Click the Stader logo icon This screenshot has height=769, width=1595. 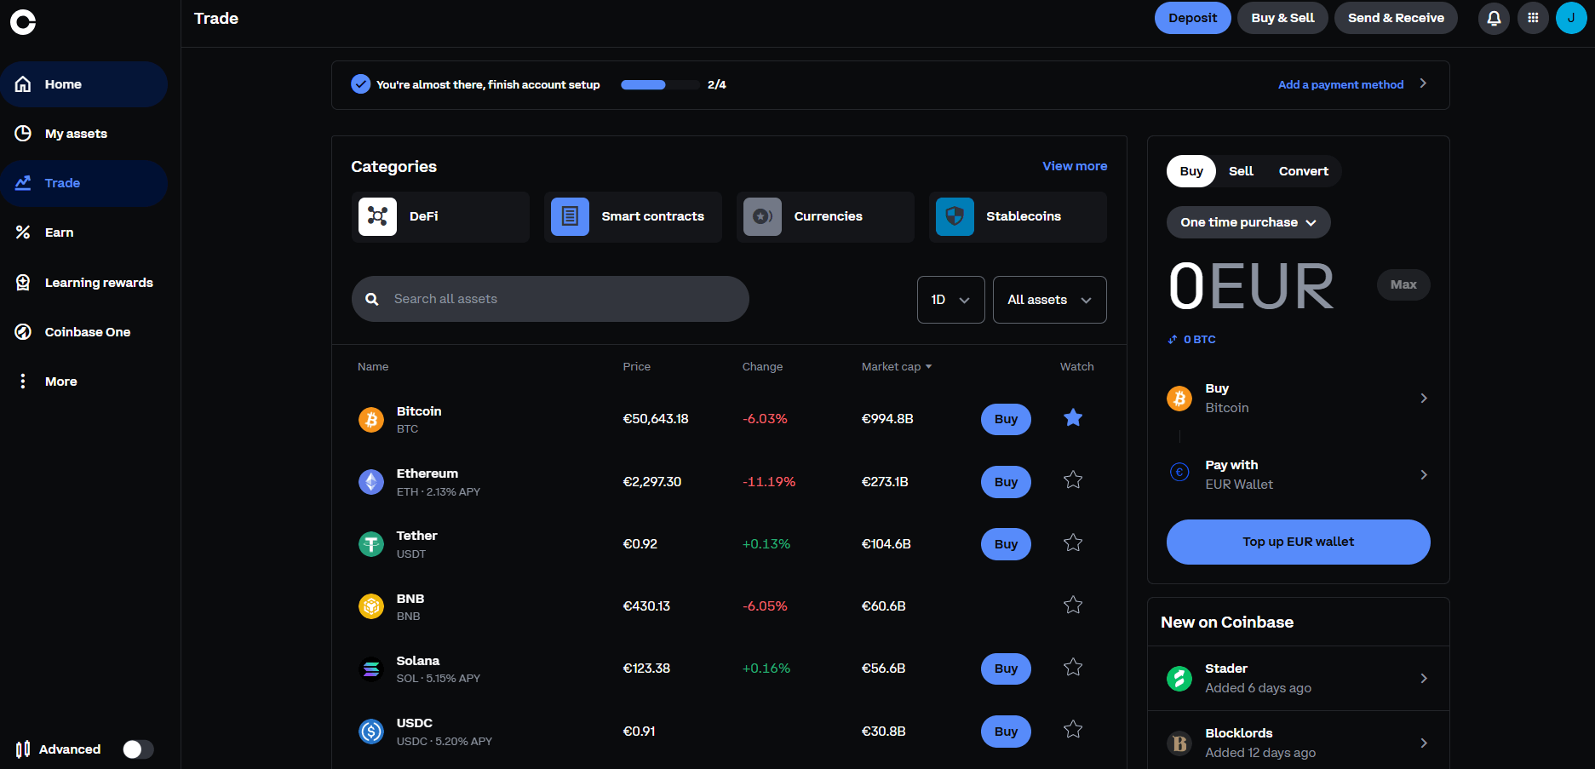coord(1179,679)
